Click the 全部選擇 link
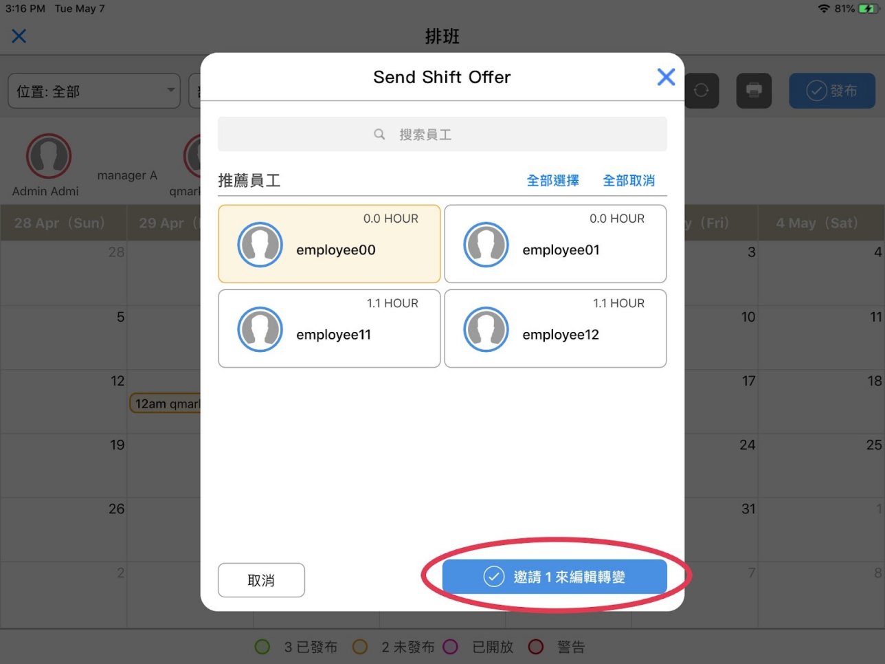Screen dimensions: 885x664 tap(552, 181)
